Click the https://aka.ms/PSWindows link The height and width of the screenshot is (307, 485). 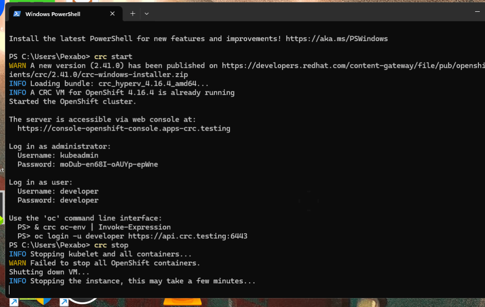337,39
